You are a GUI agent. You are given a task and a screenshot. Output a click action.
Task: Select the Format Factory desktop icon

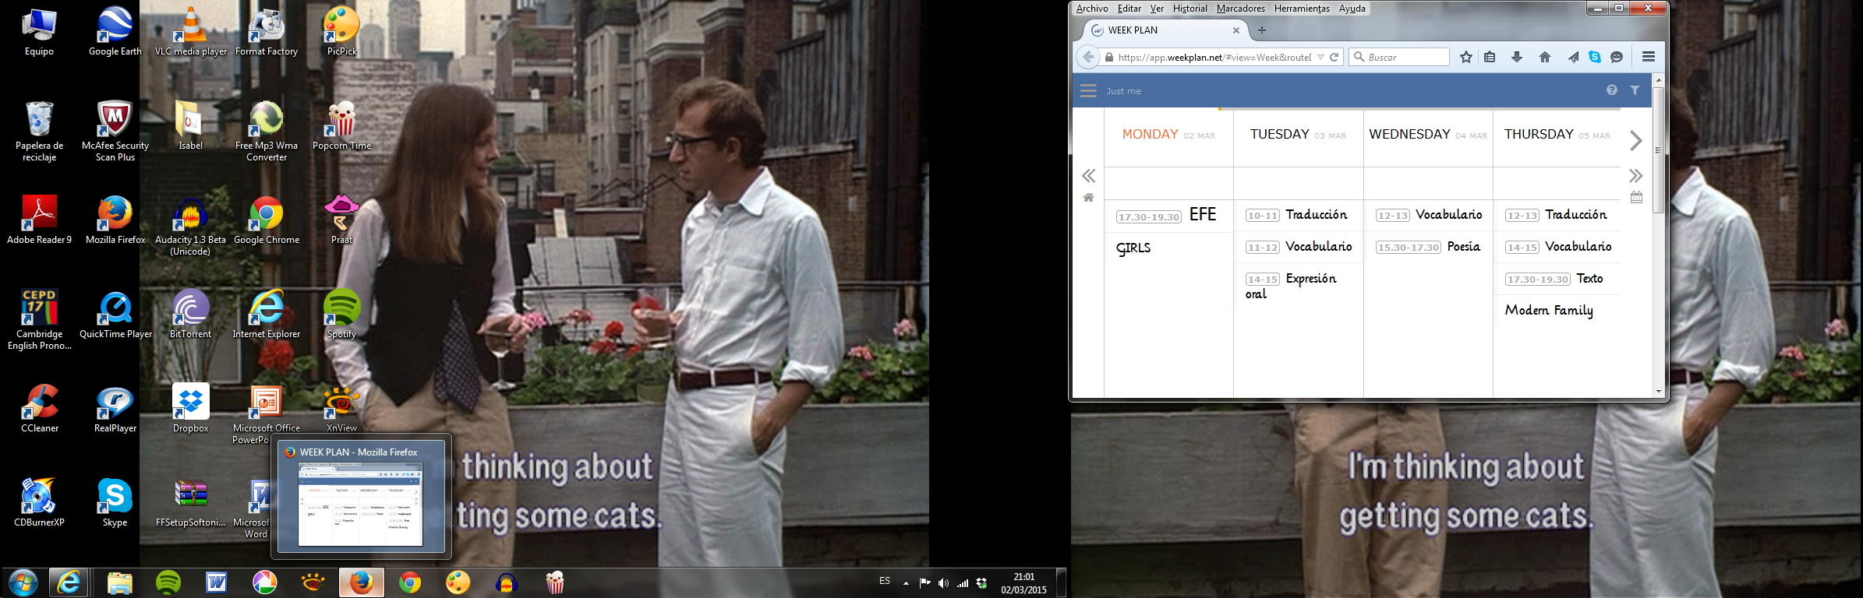point(267,32)
